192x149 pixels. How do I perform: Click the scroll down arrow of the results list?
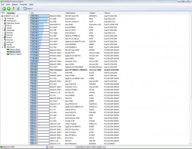click(190, 144)
